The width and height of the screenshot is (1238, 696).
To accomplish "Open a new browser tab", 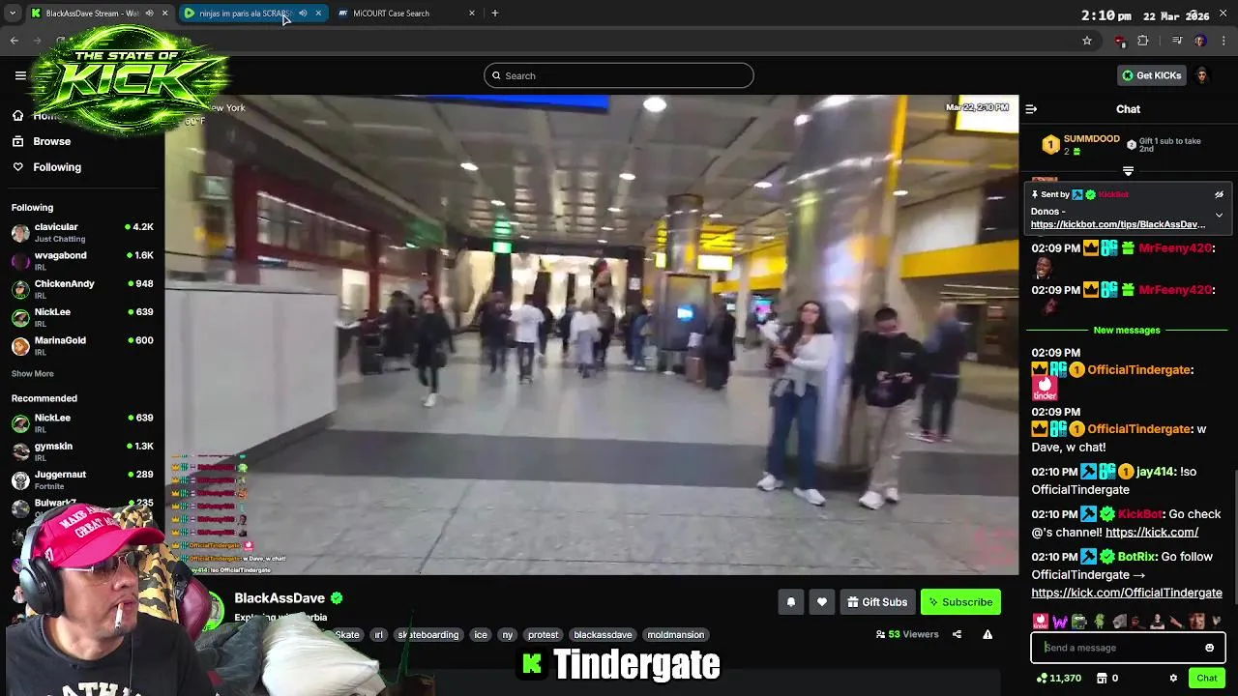I will point(495,14).
